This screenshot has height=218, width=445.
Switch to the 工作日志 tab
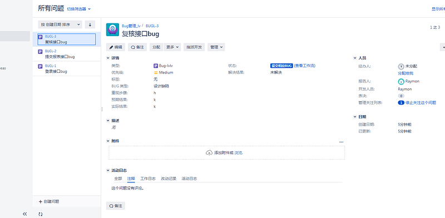tap(148, 179)
